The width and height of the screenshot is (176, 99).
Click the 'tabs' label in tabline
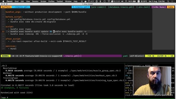pos(170,7)
